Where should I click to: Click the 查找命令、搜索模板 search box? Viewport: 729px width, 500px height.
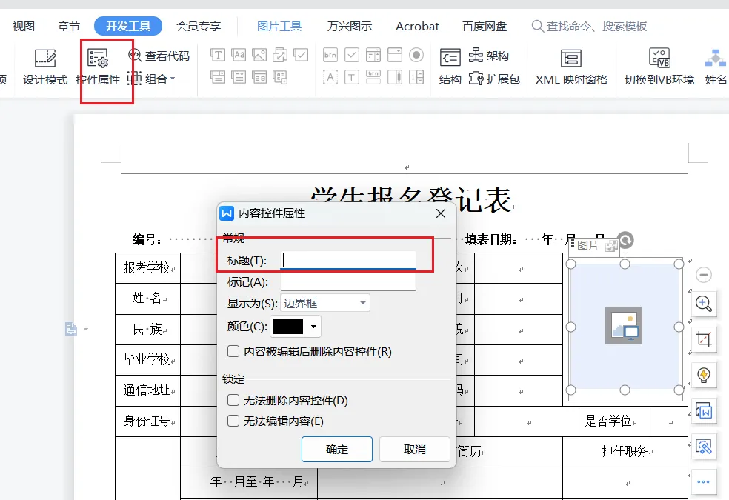(x=590, y=26)
